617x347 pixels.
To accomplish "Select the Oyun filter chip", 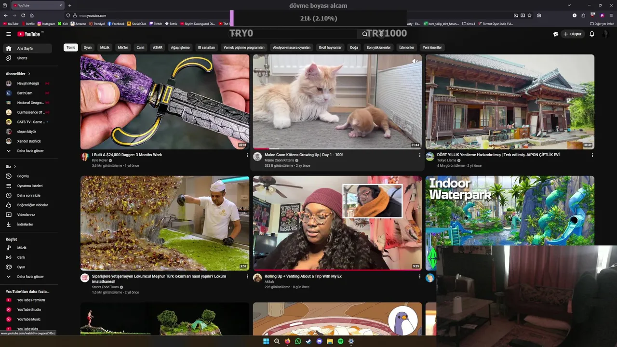I will click(88, 47).
